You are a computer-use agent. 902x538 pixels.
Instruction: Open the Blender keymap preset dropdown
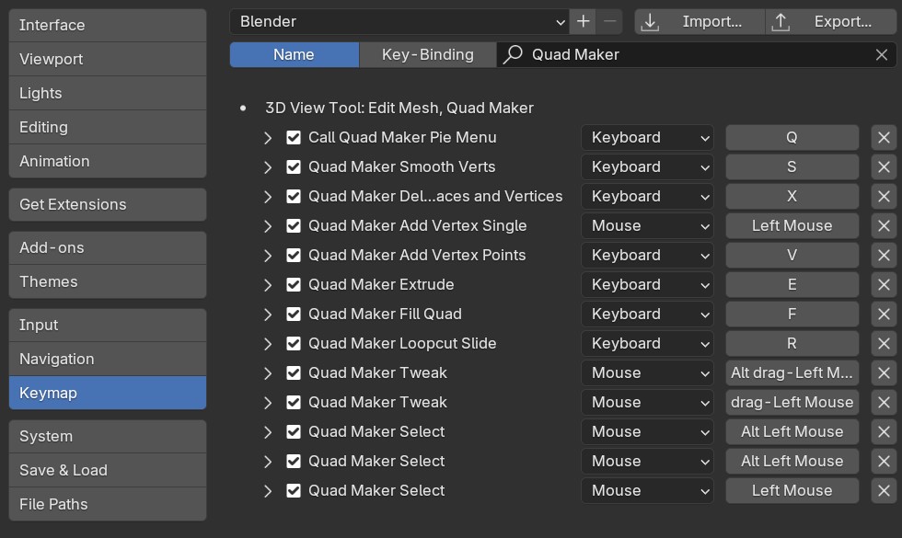(x=399, y=22)
